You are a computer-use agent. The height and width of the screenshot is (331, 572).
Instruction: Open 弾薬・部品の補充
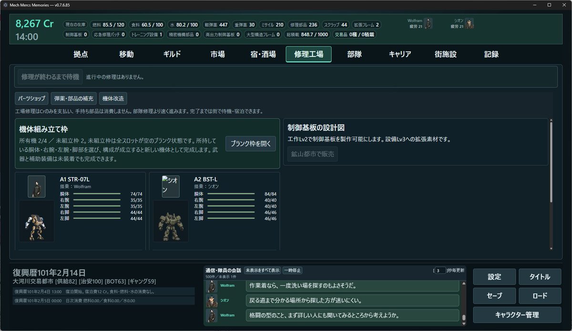[x=74, y=98]
